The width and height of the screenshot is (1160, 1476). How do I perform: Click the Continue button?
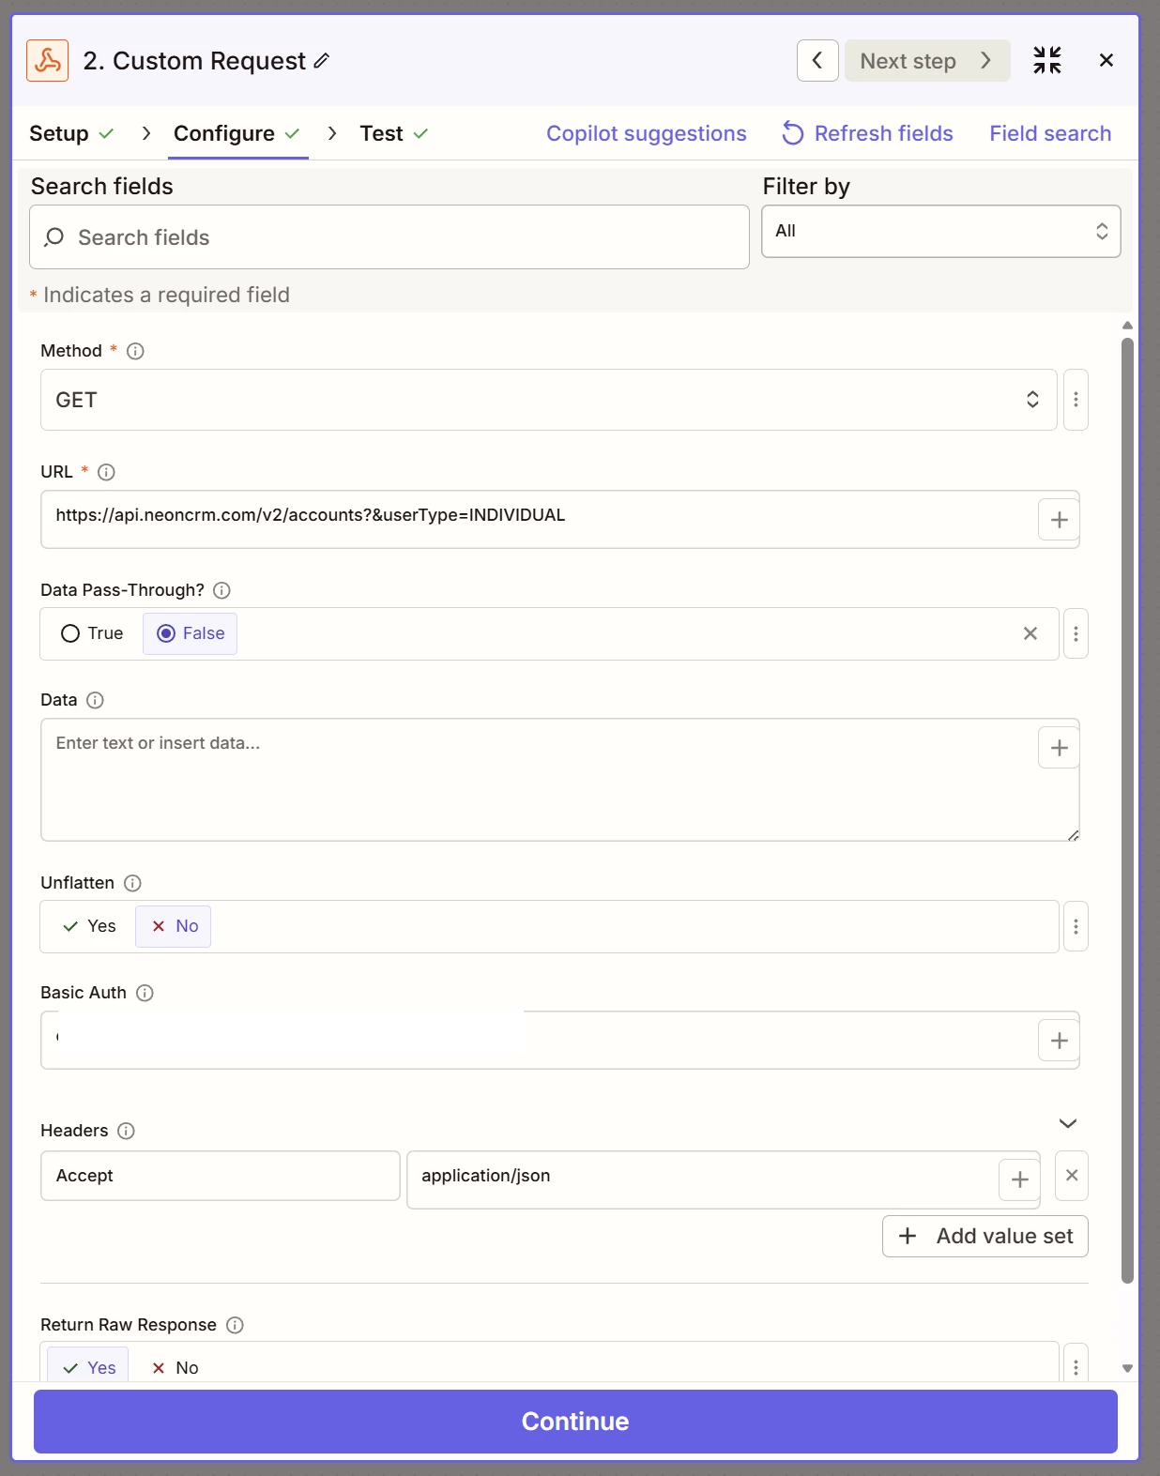point(575,1421)
